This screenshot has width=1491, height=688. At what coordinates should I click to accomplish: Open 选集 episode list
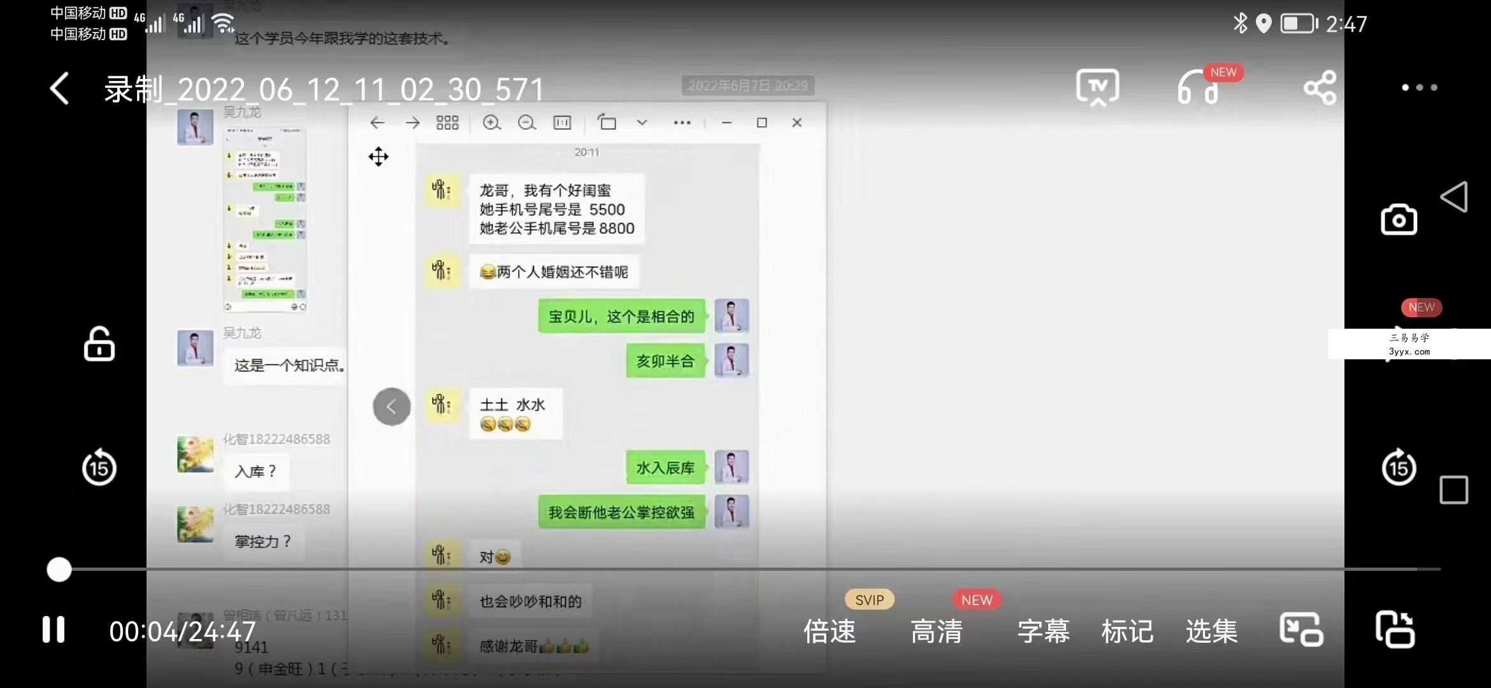click(x=1211, y=631)
